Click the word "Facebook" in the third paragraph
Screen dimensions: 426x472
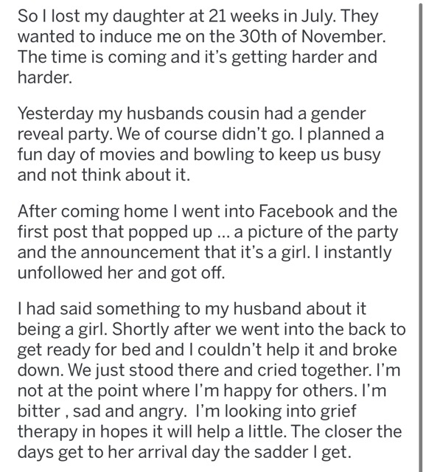pyautogui.click(x=296, y=212)
